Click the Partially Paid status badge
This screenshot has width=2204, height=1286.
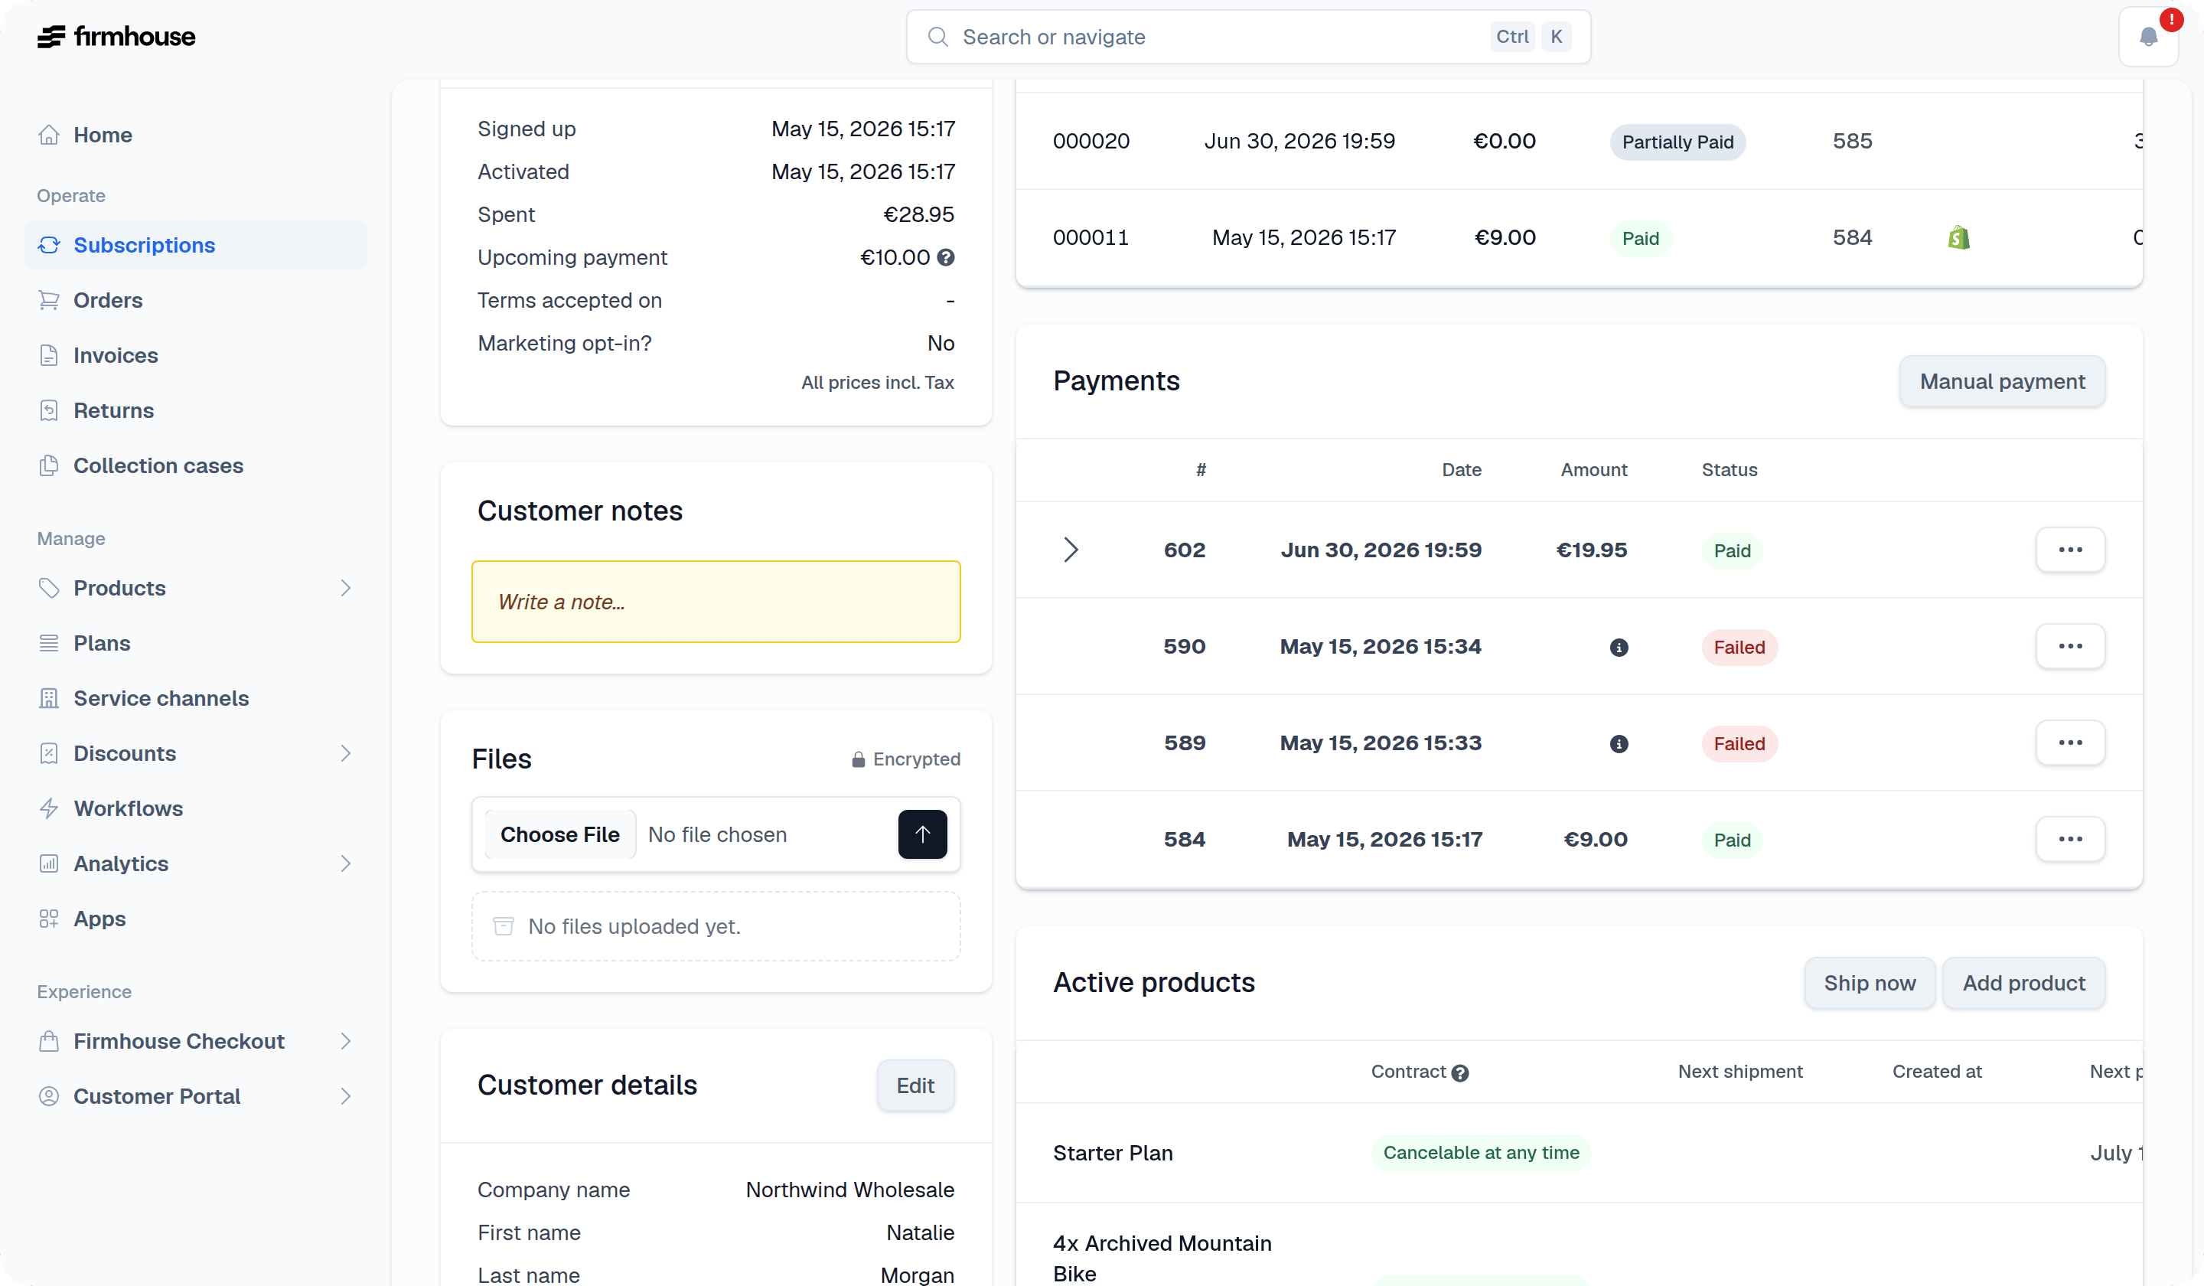1677,142
